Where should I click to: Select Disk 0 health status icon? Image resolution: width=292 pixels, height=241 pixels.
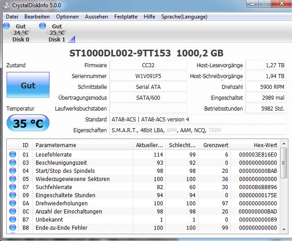[6, 26]
